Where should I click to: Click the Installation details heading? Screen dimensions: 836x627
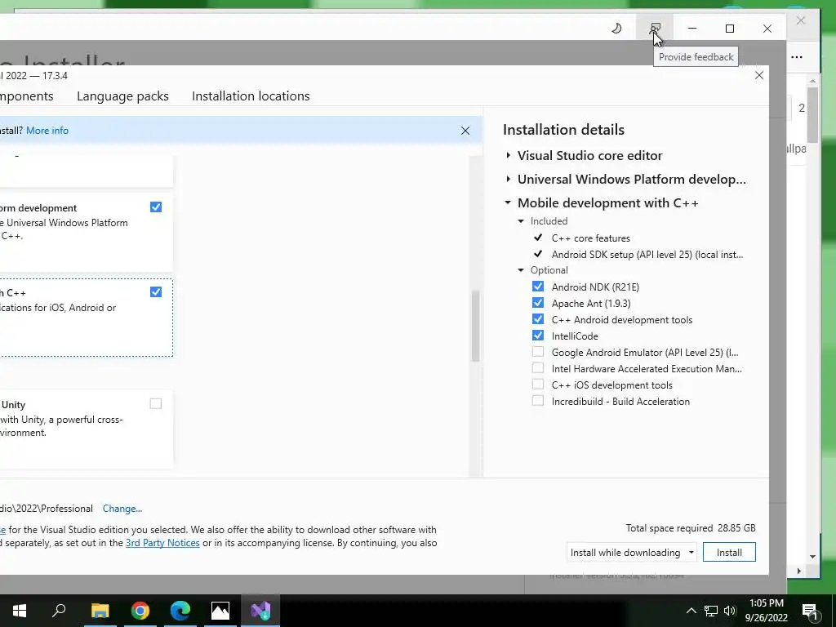[563, 130]
